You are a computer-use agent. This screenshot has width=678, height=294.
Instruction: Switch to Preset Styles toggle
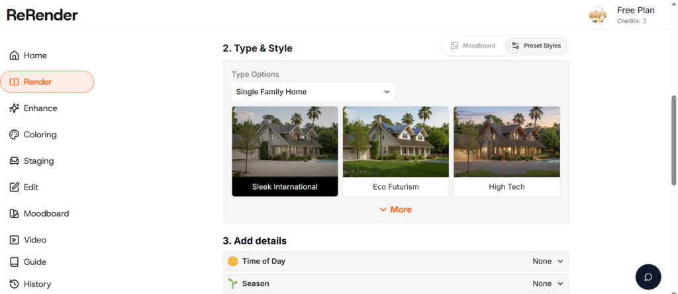tap(536, 46)
